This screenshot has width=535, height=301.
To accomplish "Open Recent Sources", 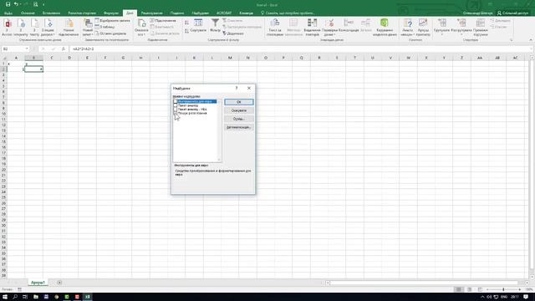I will coord(110,33).
